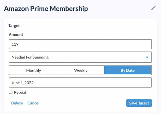Click the Target section heading
Screen dimensions: 161x114
(x=14, y=26)
